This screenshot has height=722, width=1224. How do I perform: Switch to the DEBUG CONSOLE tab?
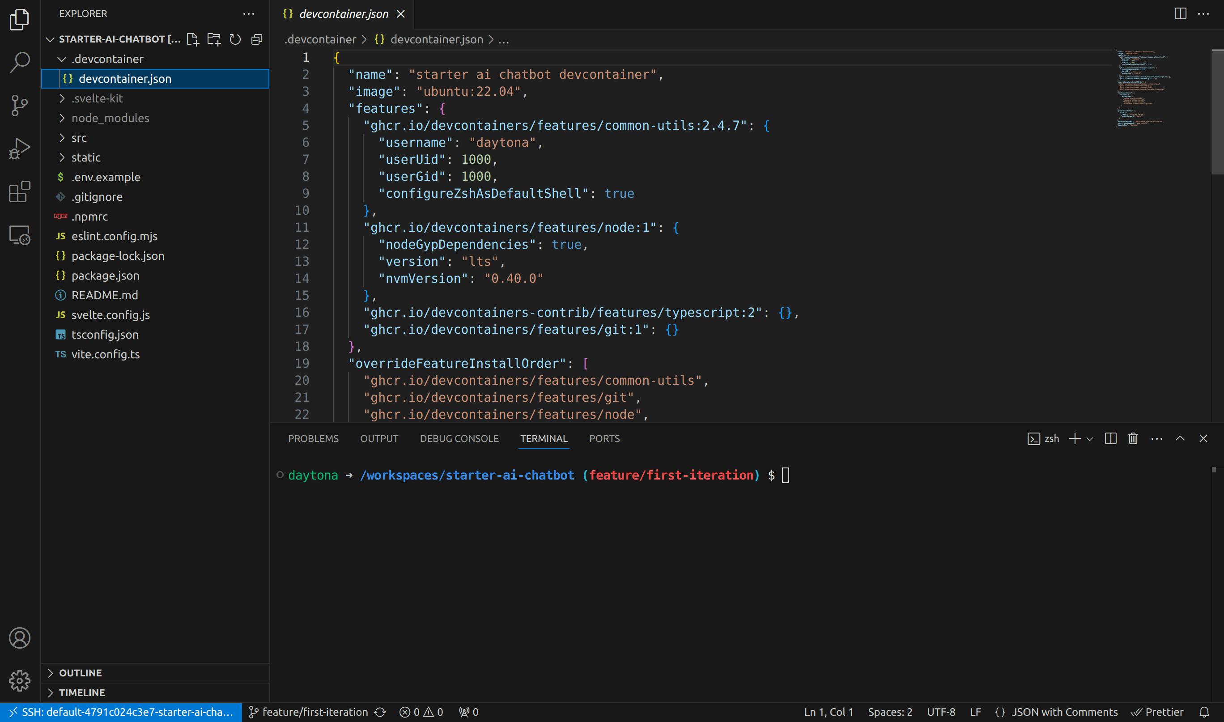click(459, 438)
